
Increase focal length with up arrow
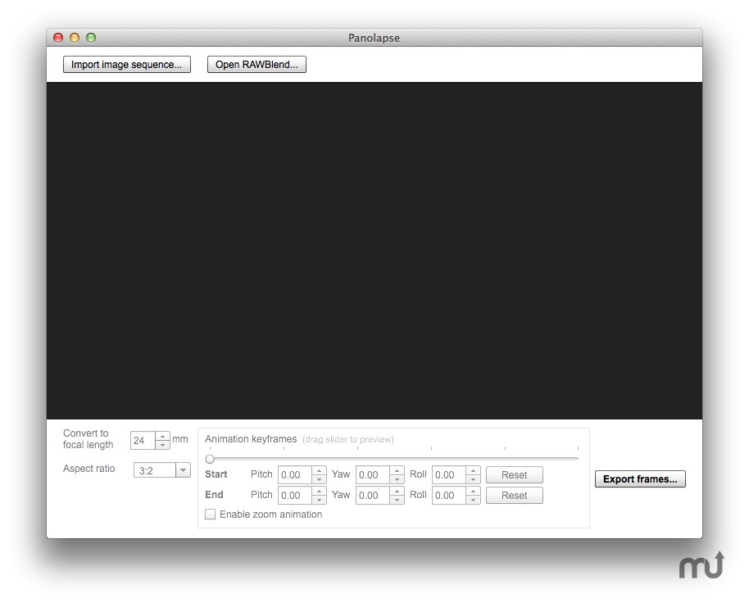click(163, 437)
